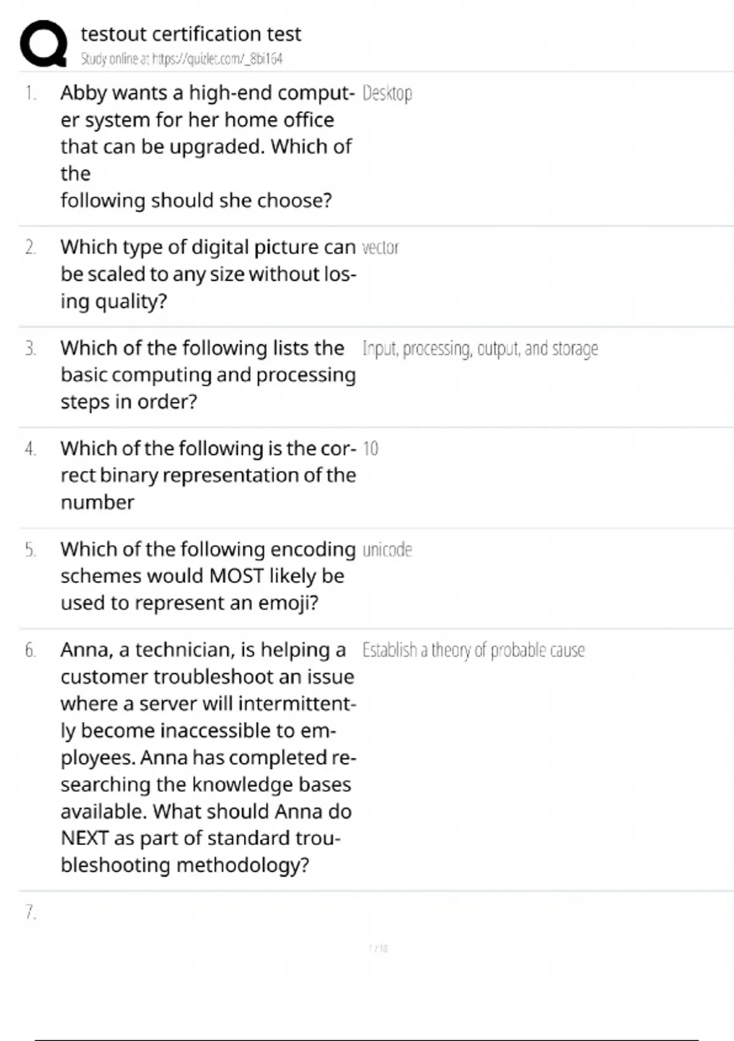Image resolution: width=734 pixels, height=1041 pixels.
Task: Select the Anna troubleshooting question text
Action: (208, 757)
